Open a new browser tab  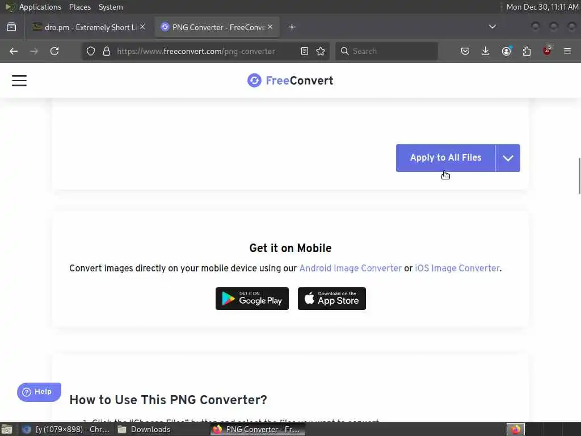click(x=292, y=27)
